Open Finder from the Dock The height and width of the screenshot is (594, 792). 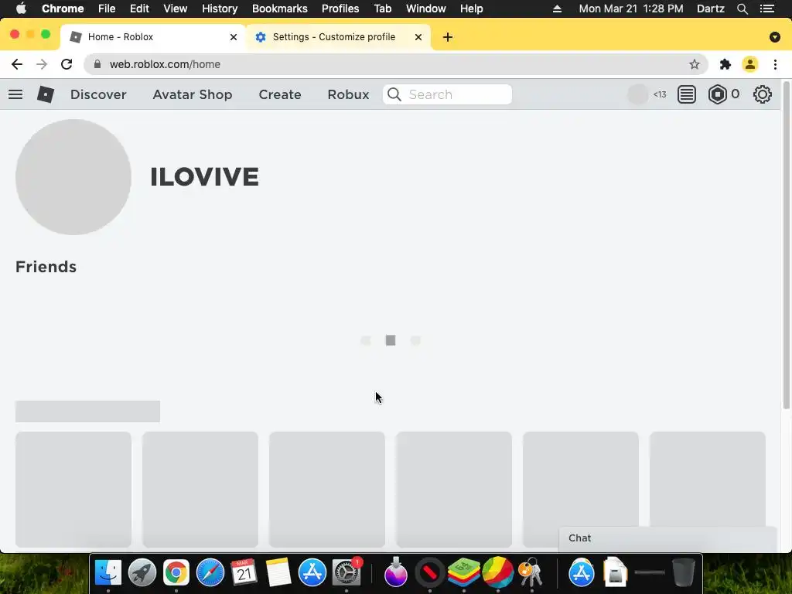108,573
